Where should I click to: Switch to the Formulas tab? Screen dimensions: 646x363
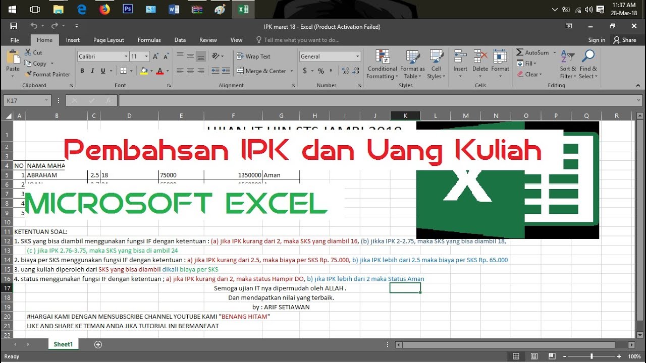[149, 40]
